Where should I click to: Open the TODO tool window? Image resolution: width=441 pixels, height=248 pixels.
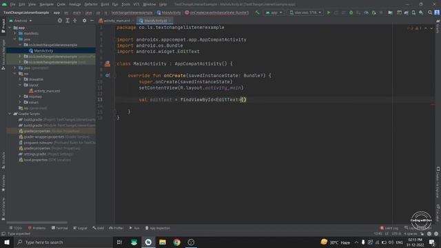click(15, 228)
